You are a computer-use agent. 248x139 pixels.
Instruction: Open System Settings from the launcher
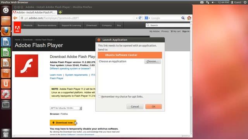[6, 94]
